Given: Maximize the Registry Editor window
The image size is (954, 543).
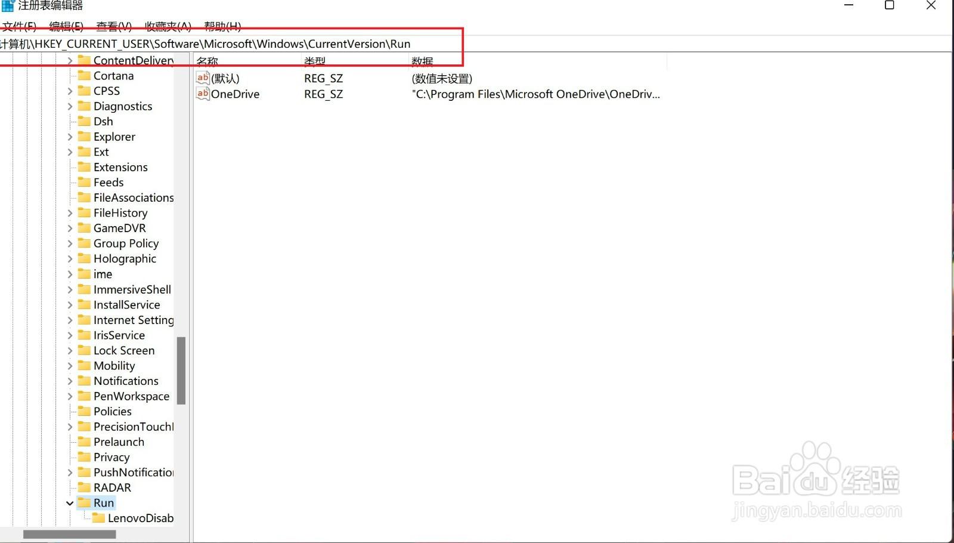Looking at the screenshot, I should point(889,5).
